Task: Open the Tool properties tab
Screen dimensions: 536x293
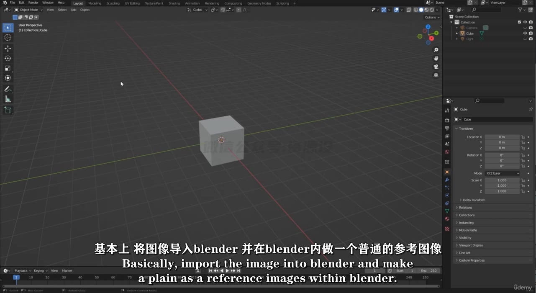Action: [447, 111]
